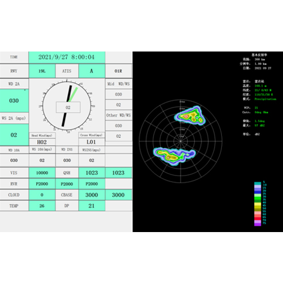Click the ATIS value A cell

(92, 71)
